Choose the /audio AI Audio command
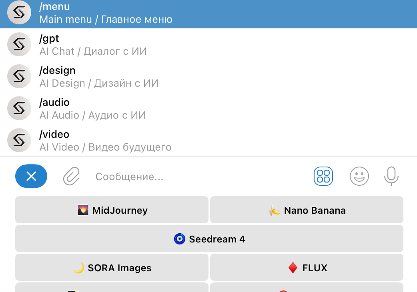 (208, 109)
